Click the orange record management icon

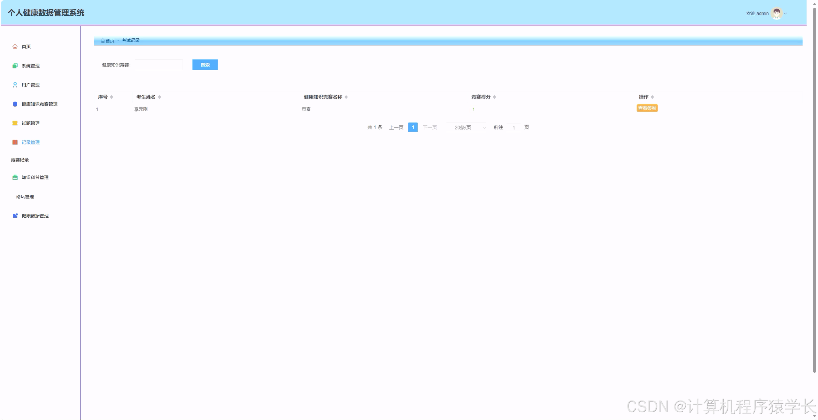(x=15, y=143)
